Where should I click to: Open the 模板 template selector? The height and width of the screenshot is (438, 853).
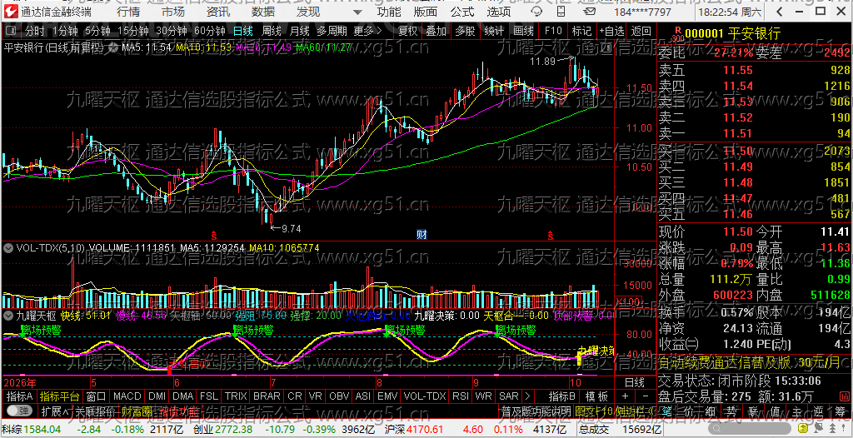coord(596,396)
